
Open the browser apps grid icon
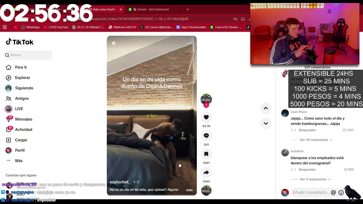click(5, 27)
